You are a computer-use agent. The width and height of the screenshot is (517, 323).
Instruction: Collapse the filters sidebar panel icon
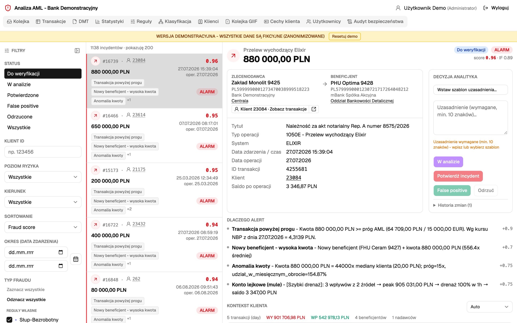click(x=77, y=51)
